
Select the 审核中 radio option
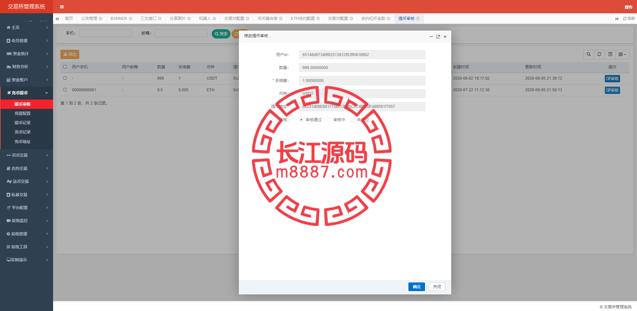[329, 120]
